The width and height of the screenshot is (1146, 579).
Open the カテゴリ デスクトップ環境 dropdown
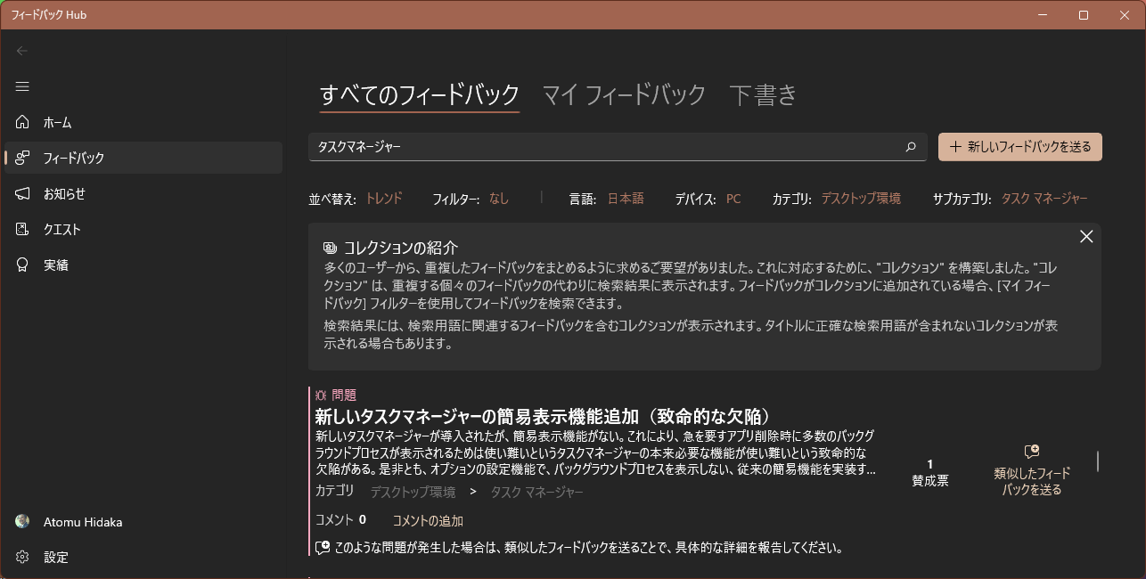tap(861, 199)
